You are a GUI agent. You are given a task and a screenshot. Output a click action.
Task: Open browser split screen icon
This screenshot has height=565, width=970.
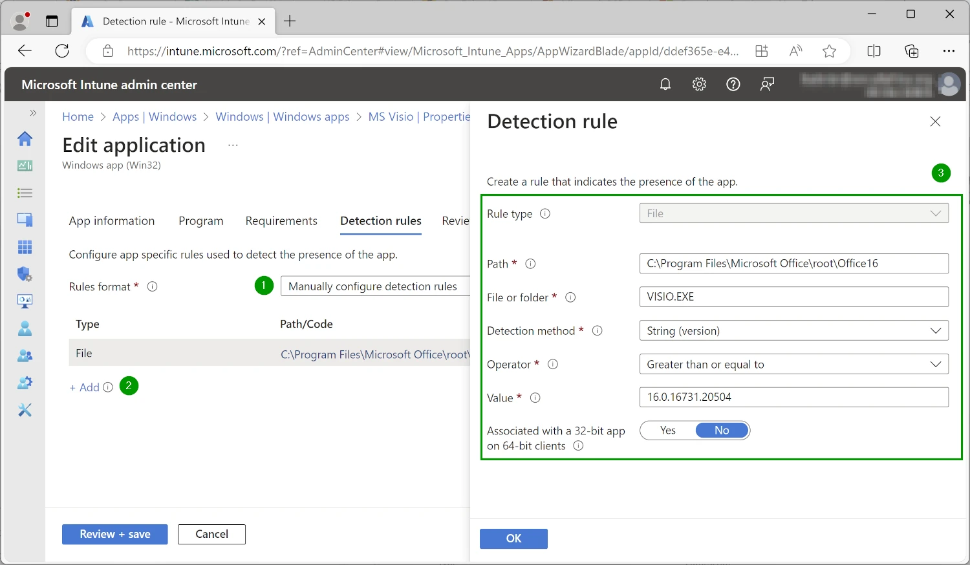pos(874,51)
